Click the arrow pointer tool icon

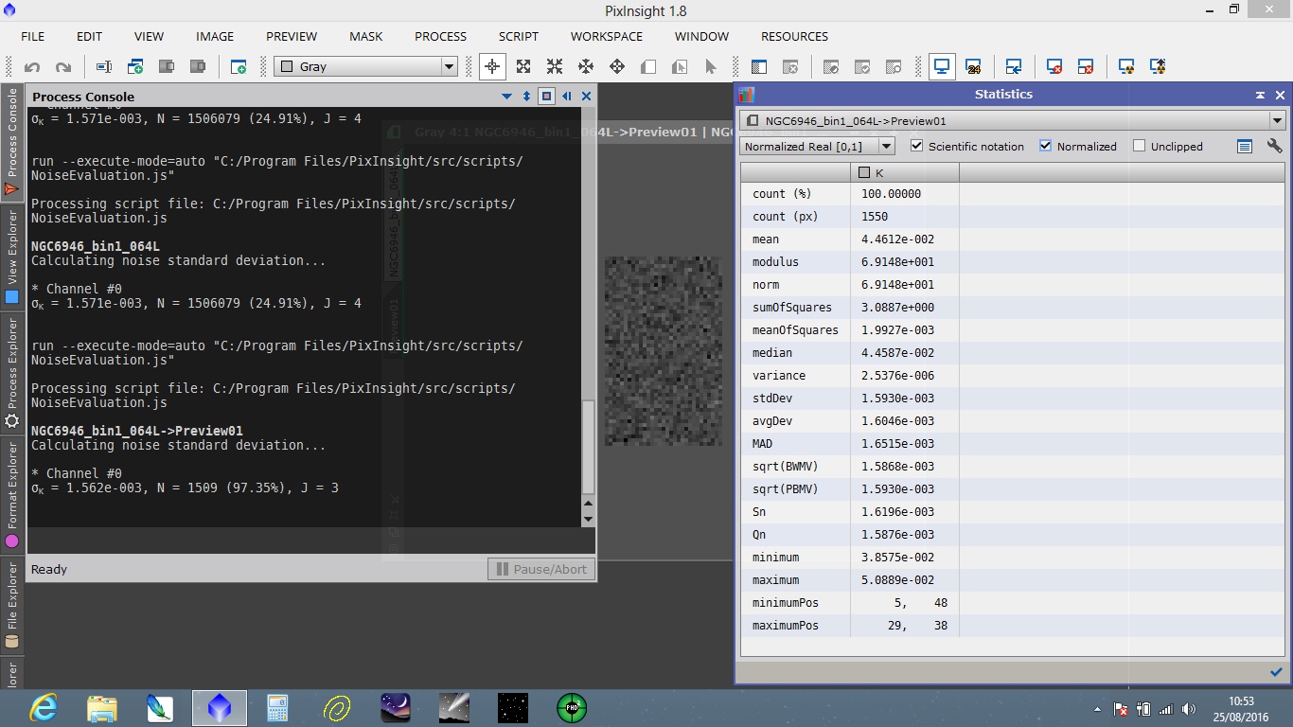point(711,66)
